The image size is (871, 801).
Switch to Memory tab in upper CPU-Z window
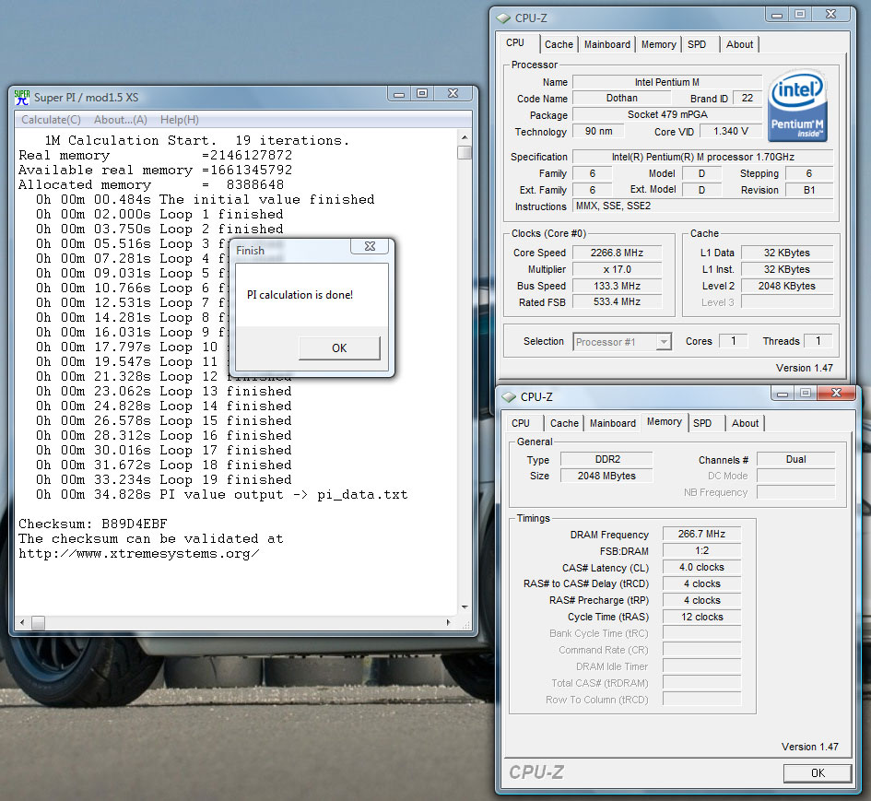pos(659,44)
